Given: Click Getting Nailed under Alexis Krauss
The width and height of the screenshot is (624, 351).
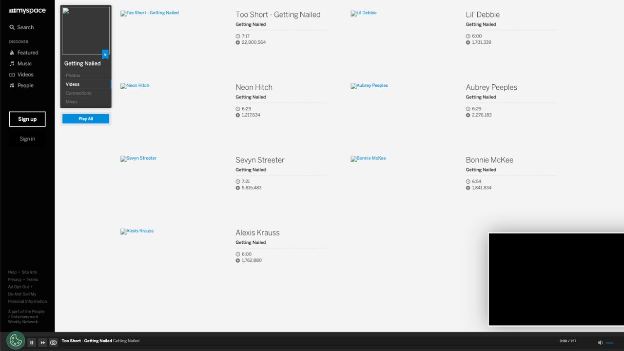Looking at the screenshot, I should coord(251,242).
